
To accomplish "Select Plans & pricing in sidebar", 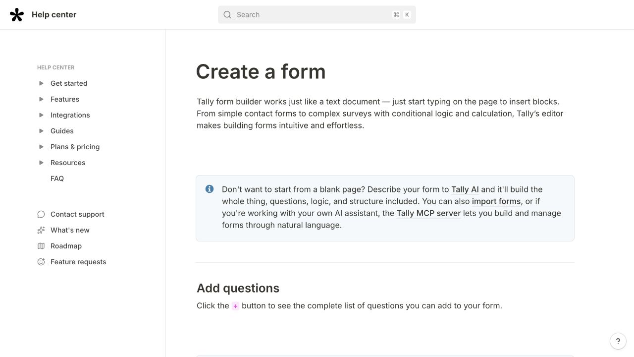I will coord(75,147).
